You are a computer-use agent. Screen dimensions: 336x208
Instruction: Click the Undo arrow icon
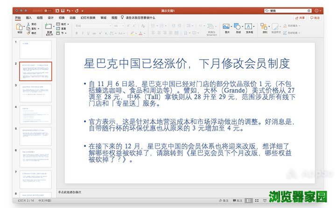[68, 10]
